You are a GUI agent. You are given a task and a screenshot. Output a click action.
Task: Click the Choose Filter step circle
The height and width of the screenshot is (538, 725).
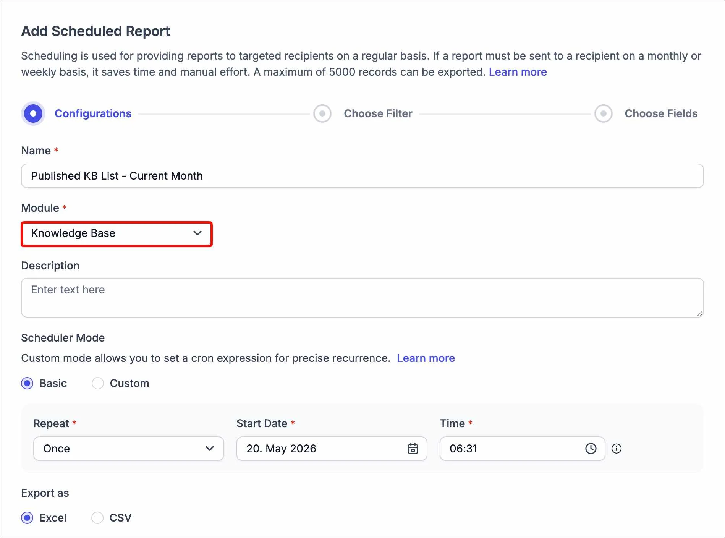(322, 113)
